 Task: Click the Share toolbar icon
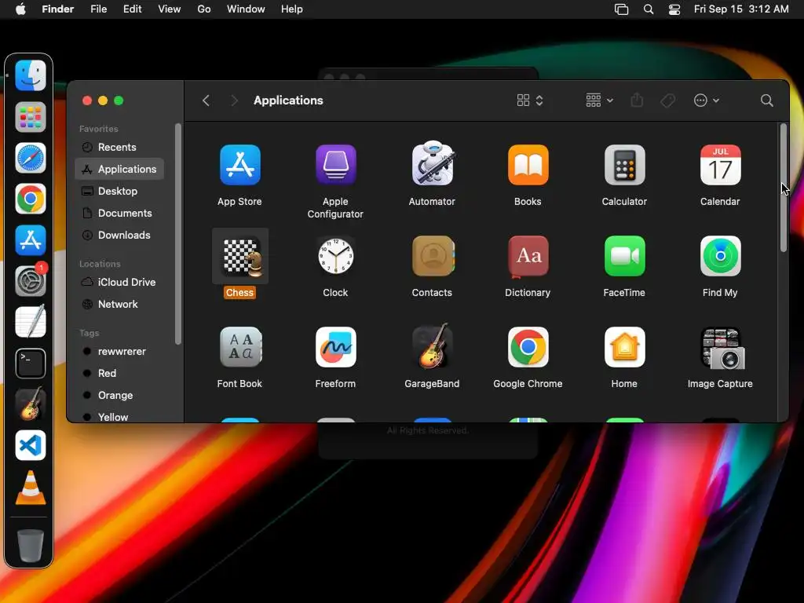pos(637,100)
